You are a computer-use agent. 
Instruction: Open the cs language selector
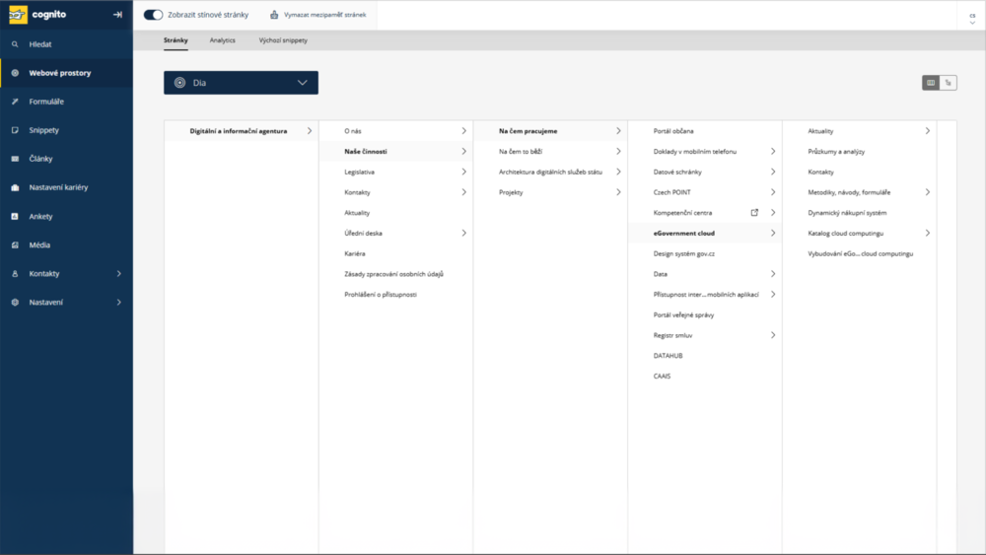click(x=971, y=17)
